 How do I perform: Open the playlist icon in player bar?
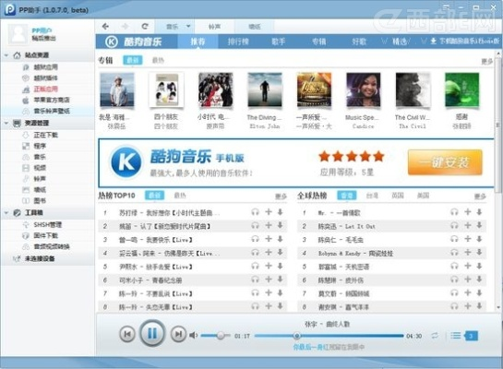pyautogui.click(x=456, y=336)
